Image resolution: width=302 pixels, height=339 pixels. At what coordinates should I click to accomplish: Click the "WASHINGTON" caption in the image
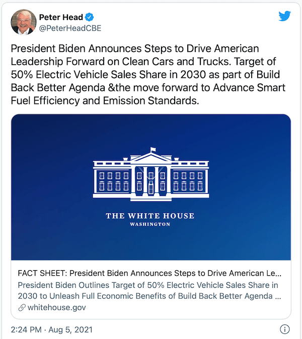[150, 224]
